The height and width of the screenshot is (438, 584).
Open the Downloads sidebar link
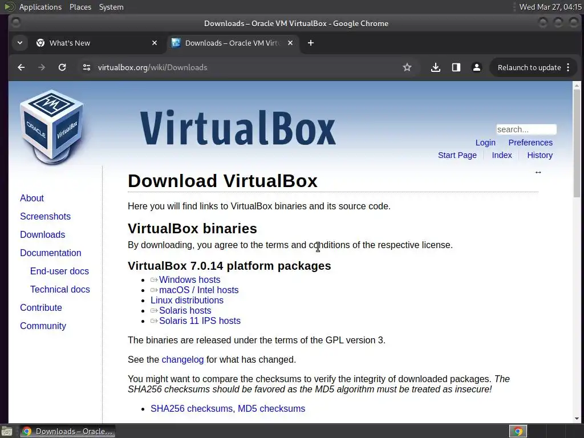[x=42, y=234]
